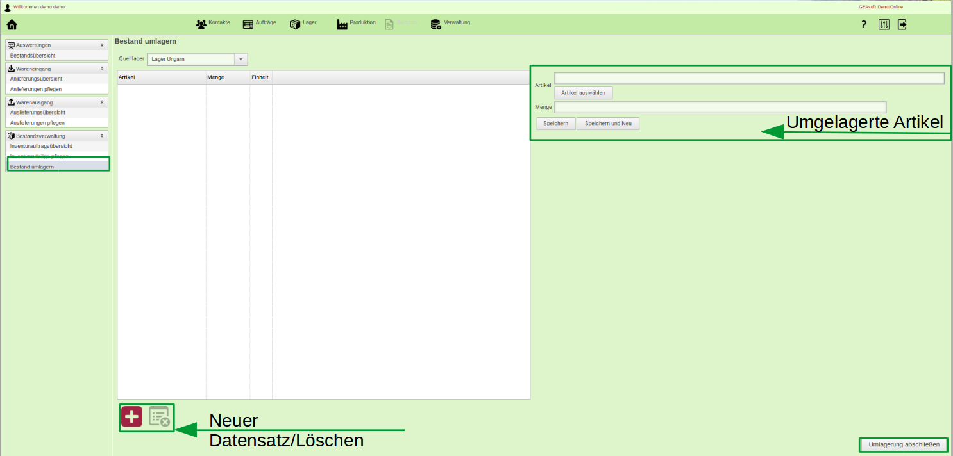Click the delete record icon

159,417
